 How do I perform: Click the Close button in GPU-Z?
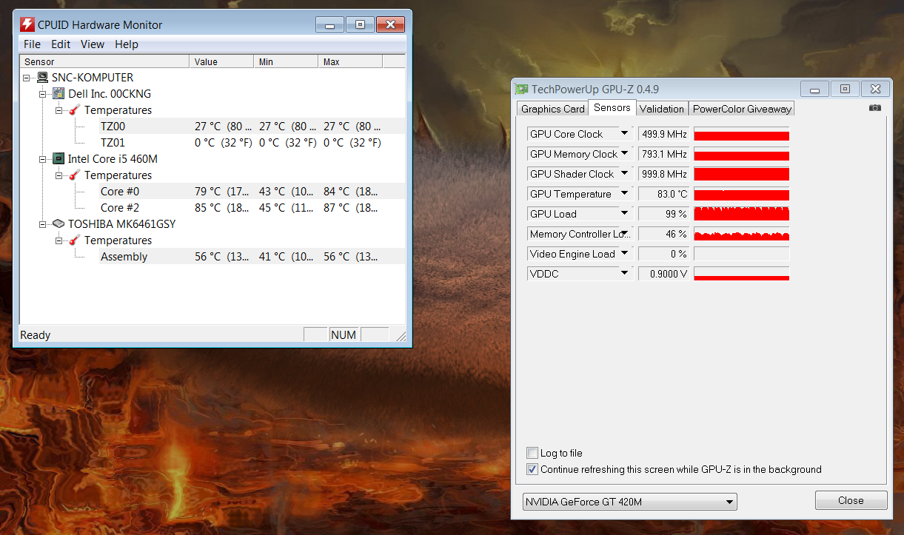click(851, 500)
